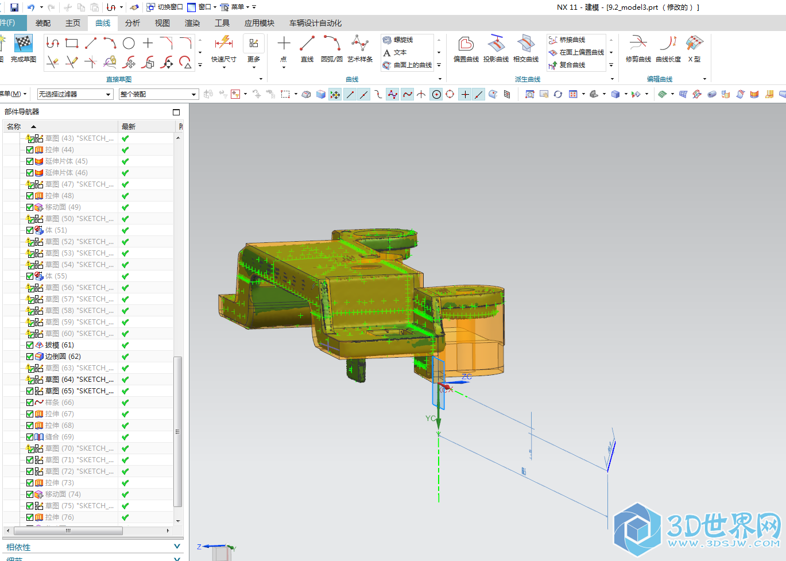This screenshot has height=561, width=786.
Task: Expand the 派生曲线 group options arrow
Action: tap(612, 79)
